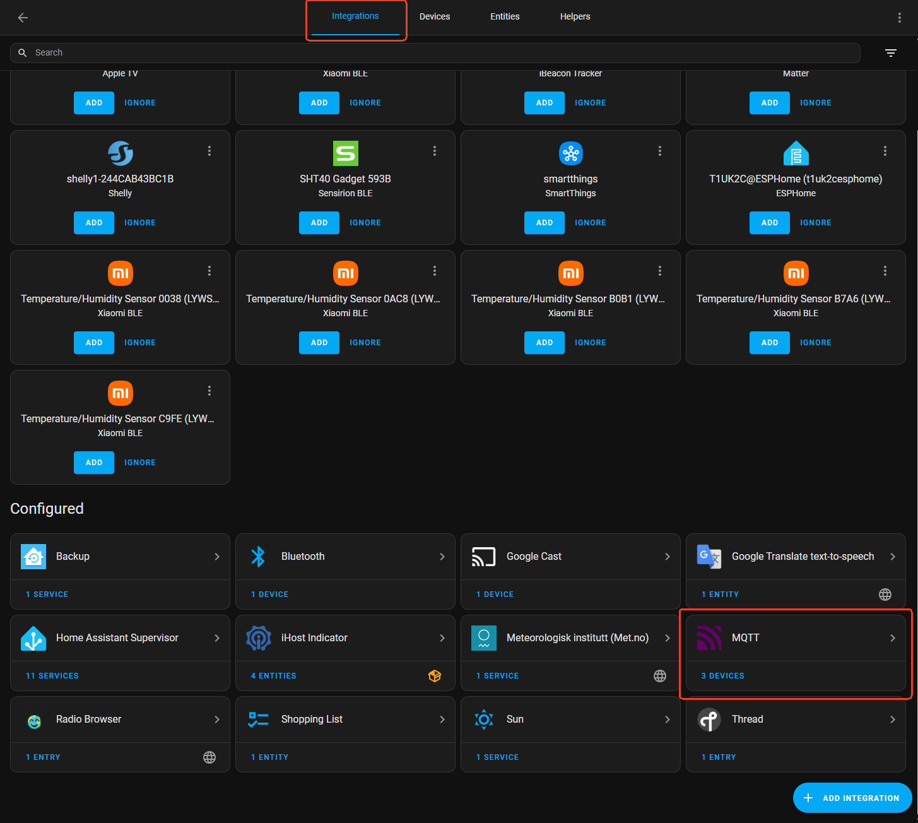
Task: Click Xiaomi logo on Sensor B0B1 card
Action: coord(571,273)
